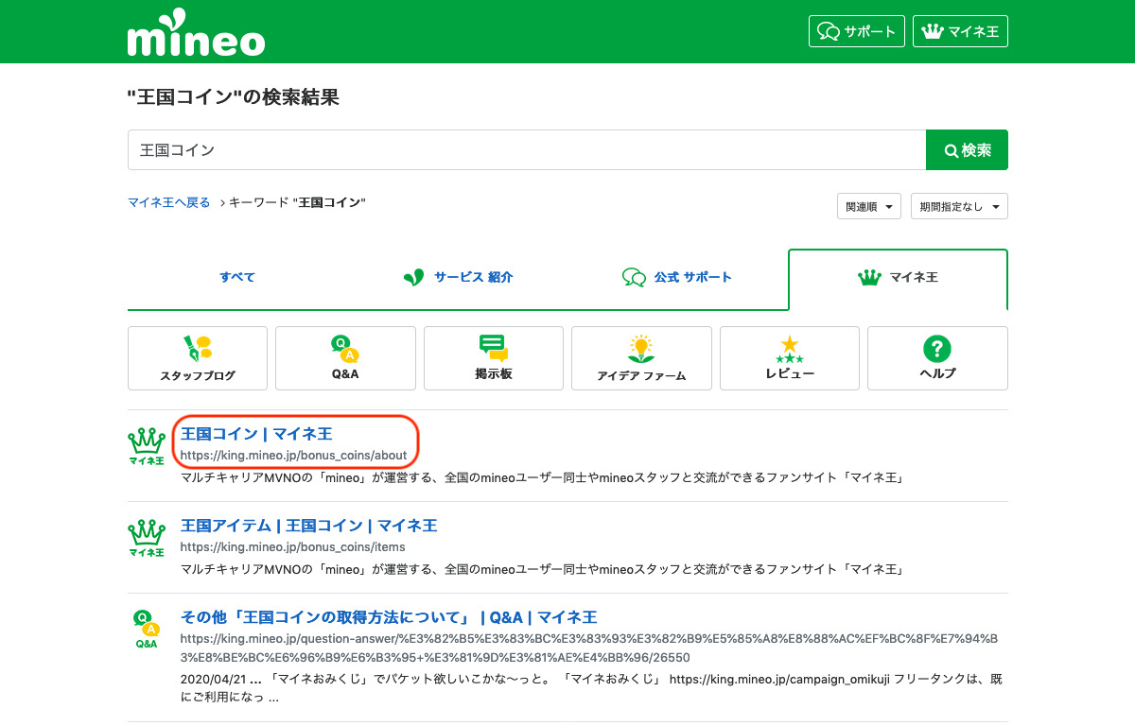Go back via マイネ王へ戻る link
The width and height of the screenshot is (1135, 726).
(169, 202)
